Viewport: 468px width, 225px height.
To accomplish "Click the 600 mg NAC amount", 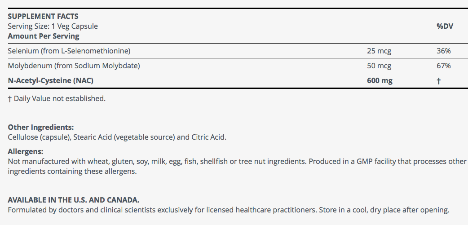I will coord(380,81).
